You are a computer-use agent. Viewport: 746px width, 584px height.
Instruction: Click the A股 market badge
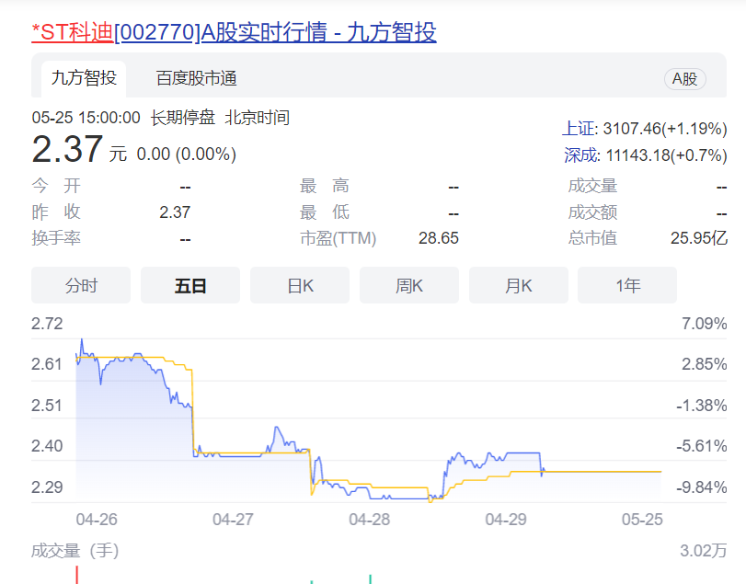[x=684, y=79]
